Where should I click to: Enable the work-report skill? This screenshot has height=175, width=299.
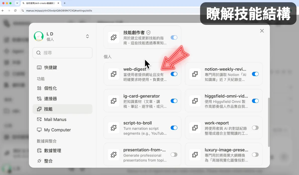pos(255,128)
